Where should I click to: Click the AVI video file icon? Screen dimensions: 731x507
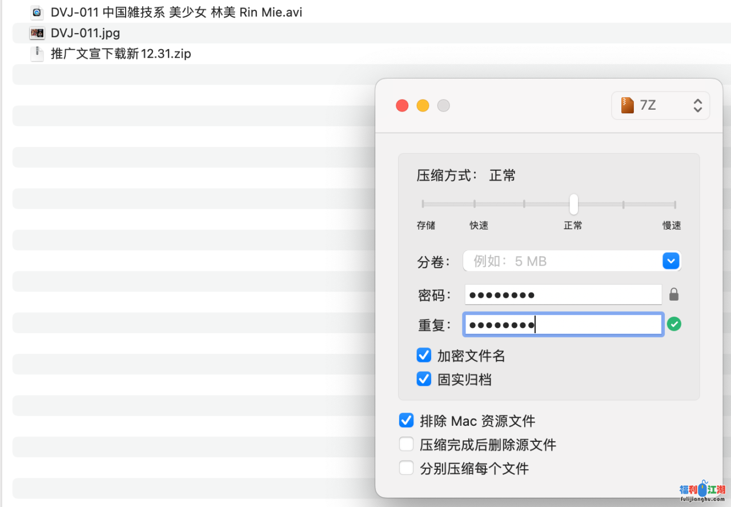point(37,12)
